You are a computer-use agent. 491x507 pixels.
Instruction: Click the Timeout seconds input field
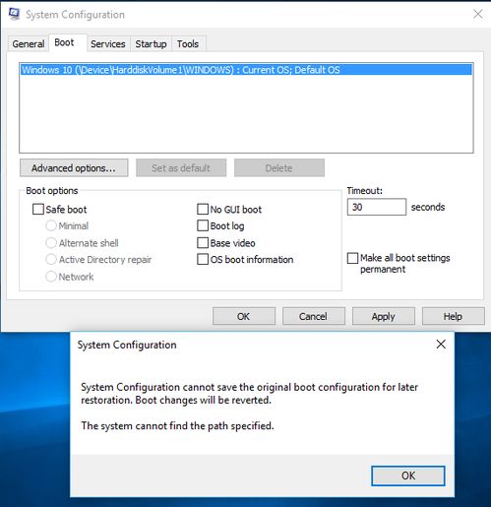click(x=377, y=207)
